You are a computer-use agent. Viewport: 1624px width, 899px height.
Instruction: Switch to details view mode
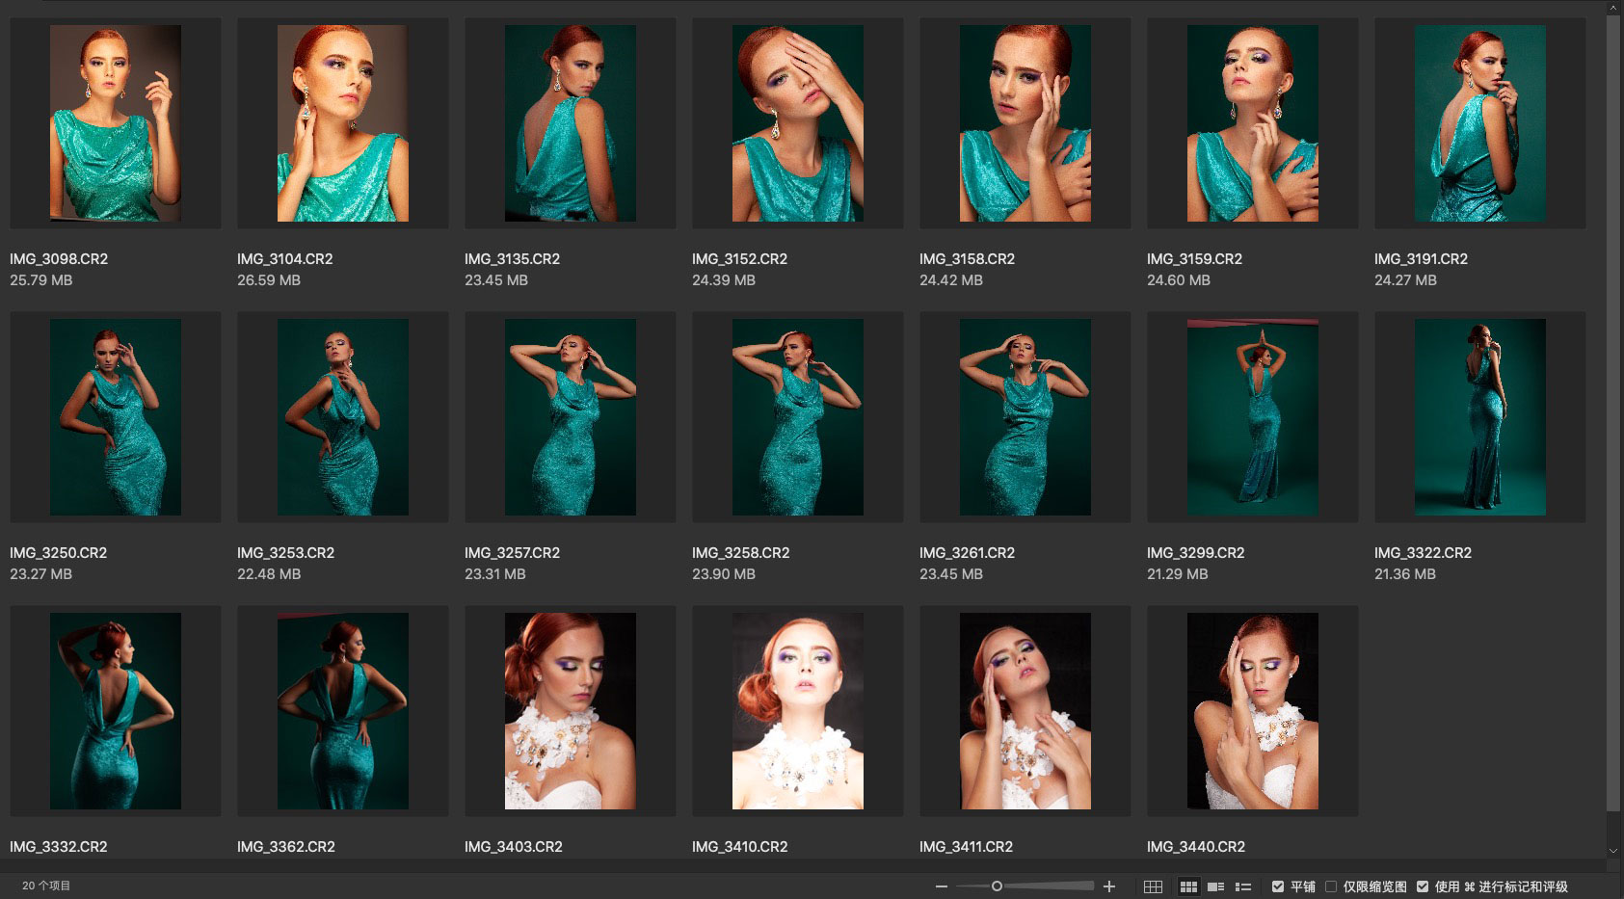[1216, 886]
